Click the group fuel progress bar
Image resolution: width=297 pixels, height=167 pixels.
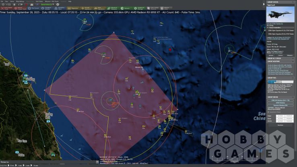(x=280, y=82)
